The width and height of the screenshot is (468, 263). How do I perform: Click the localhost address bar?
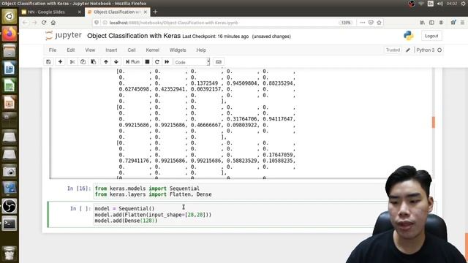click(221, 23)
